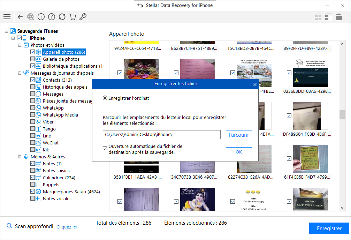
Task: Select Notes saisies tree item
Action: [x=56, y=171]
